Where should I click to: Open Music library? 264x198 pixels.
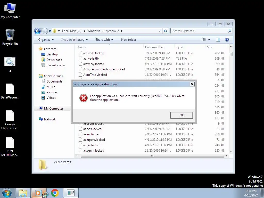pos(48,87)
